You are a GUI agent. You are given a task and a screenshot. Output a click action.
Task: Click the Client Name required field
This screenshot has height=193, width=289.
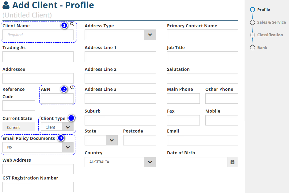[x=38, y=35]
